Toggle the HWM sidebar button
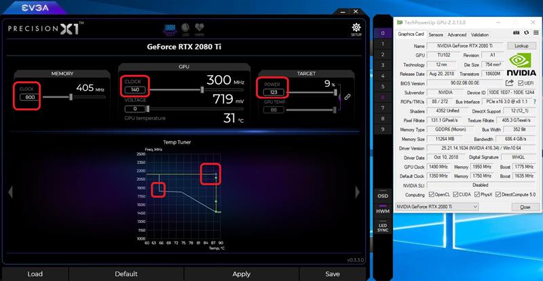Viewport: 543px width, 281px height. [383, 210]
